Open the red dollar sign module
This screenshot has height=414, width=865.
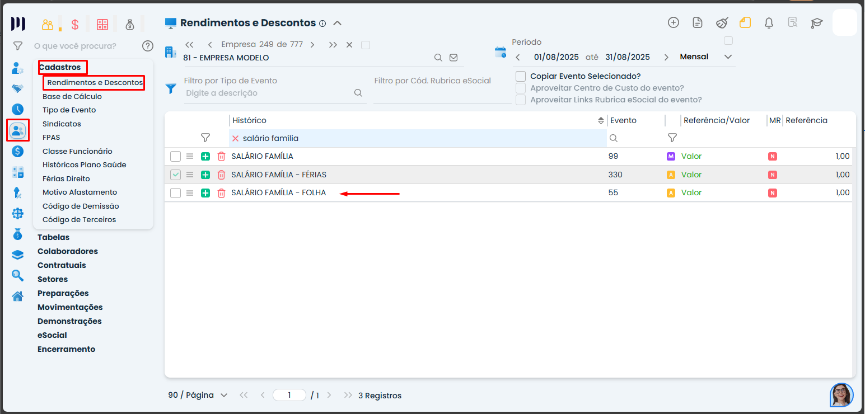[75, 25]
